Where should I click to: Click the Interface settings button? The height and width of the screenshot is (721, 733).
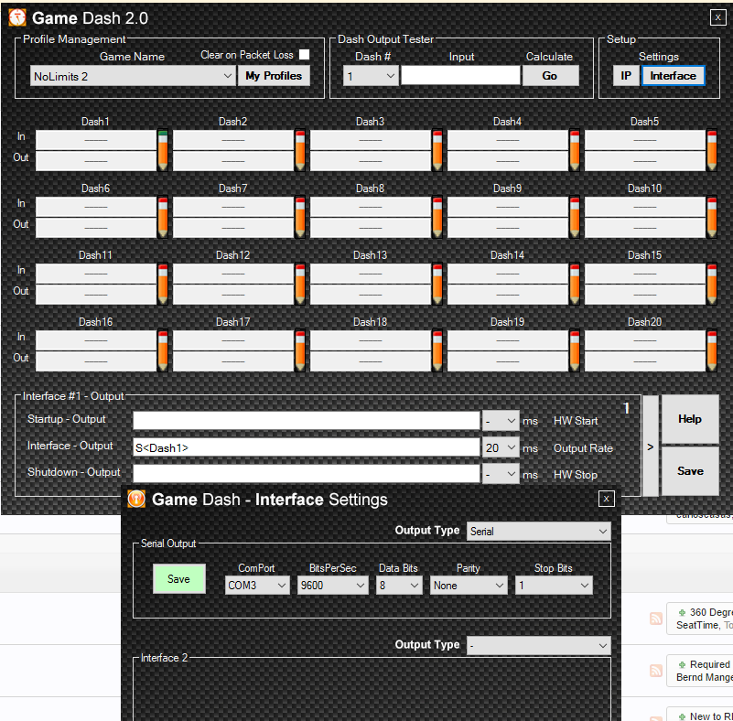point(674,76)
